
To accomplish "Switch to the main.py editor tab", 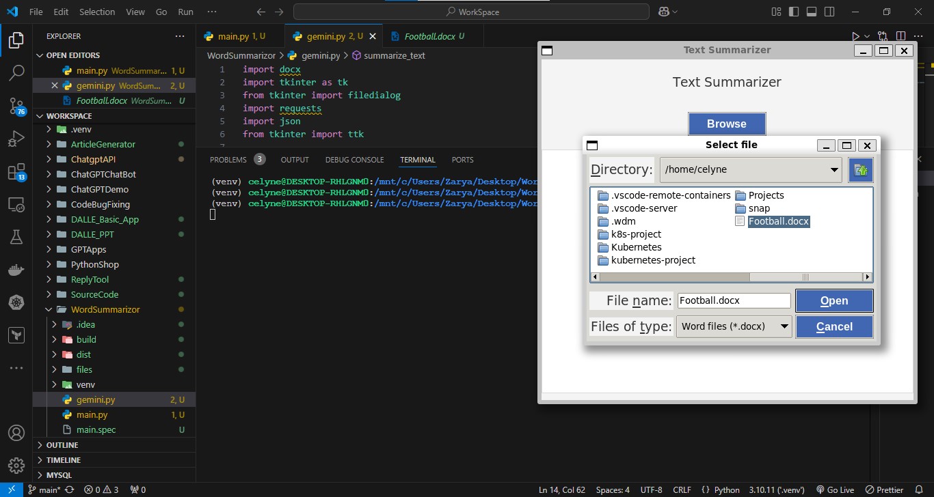I will pyautogui.click(x=234, y=36).
